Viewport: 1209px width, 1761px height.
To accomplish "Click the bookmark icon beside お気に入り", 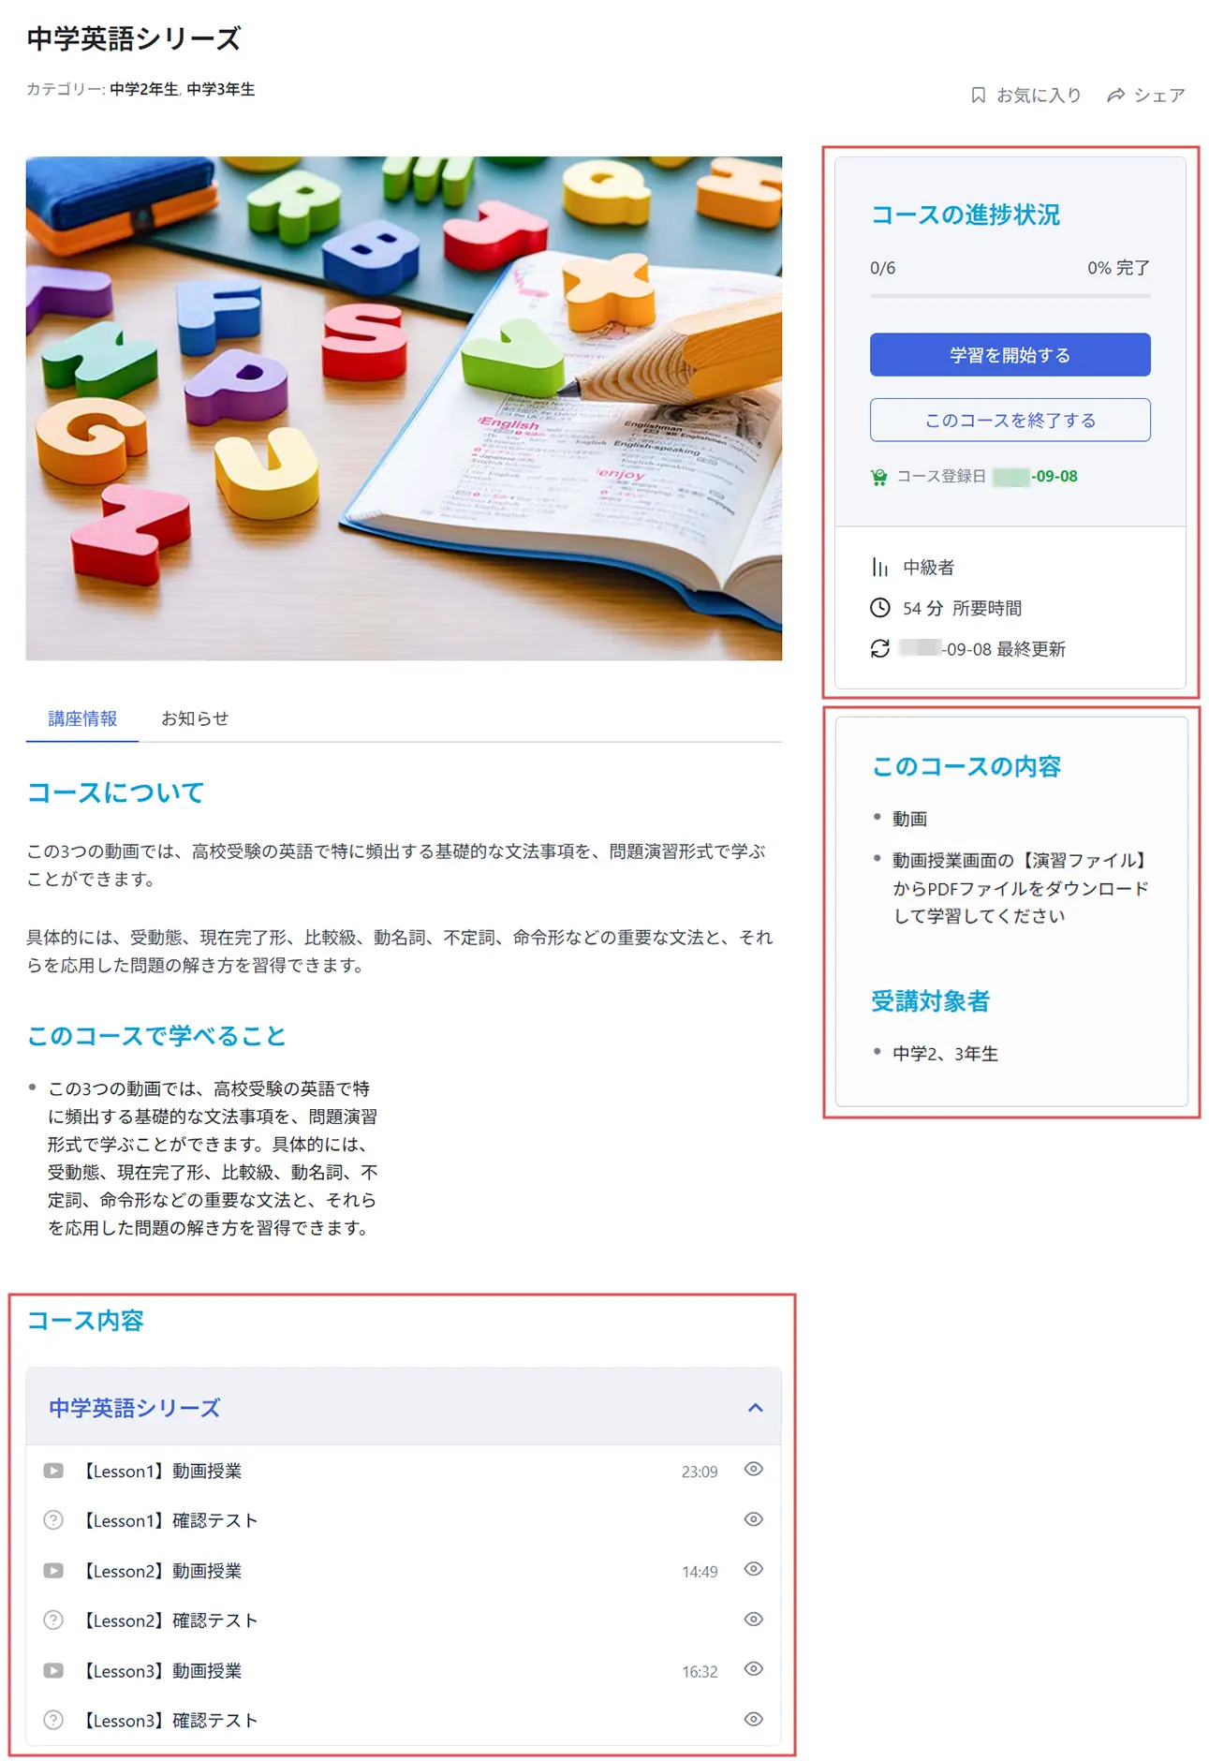I will (x=978, y=95).
